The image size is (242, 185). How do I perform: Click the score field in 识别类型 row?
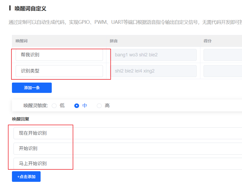tap(223, 71)
